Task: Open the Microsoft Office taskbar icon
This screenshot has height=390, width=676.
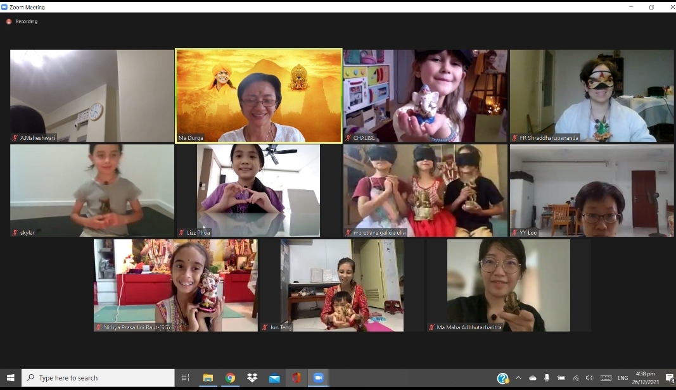Action: (x=296, y=378)
